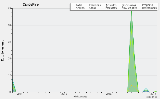Click the 2014 x-axis label
The image size is (160, 99).
pos(19,94)
